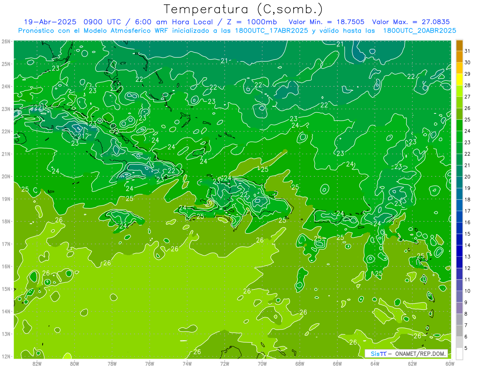Click the "23N" latitude axis label
This screenshot has width=478, height=369.
tap(6, 109)
